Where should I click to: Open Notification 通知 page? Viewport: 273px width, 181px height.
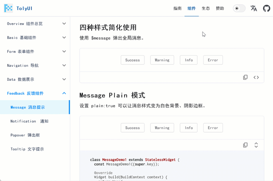35,121
